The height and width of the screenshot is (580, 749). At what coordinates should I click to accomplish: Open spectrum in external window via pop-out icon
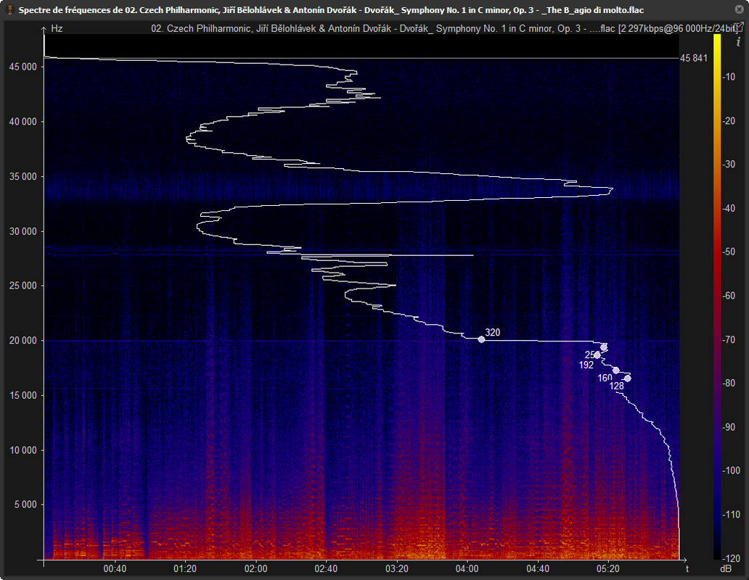tap(739, 27)
